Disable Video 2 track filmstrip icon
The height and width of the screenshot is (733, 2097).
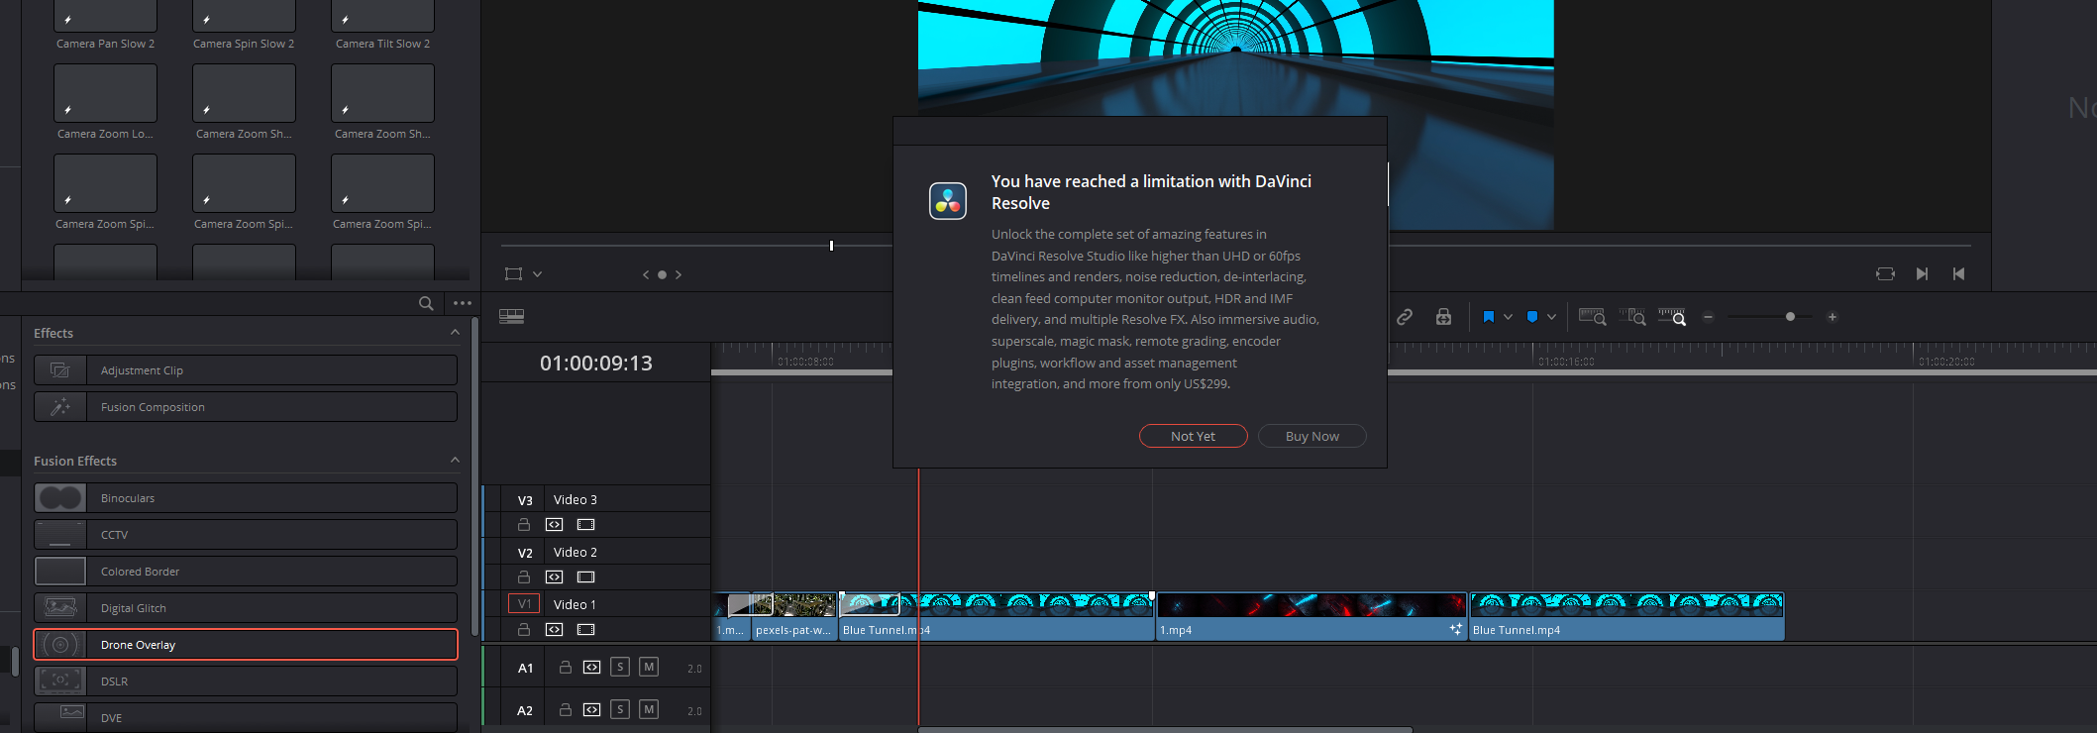(x=586, y=577)
